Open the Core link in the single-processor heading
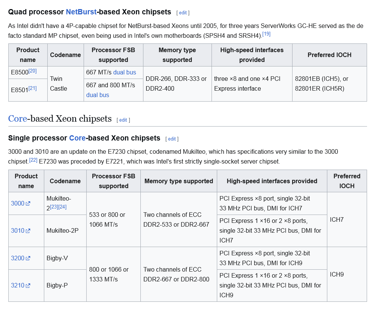375x309 pixels. pyautogui.click(x=77, y=138)
